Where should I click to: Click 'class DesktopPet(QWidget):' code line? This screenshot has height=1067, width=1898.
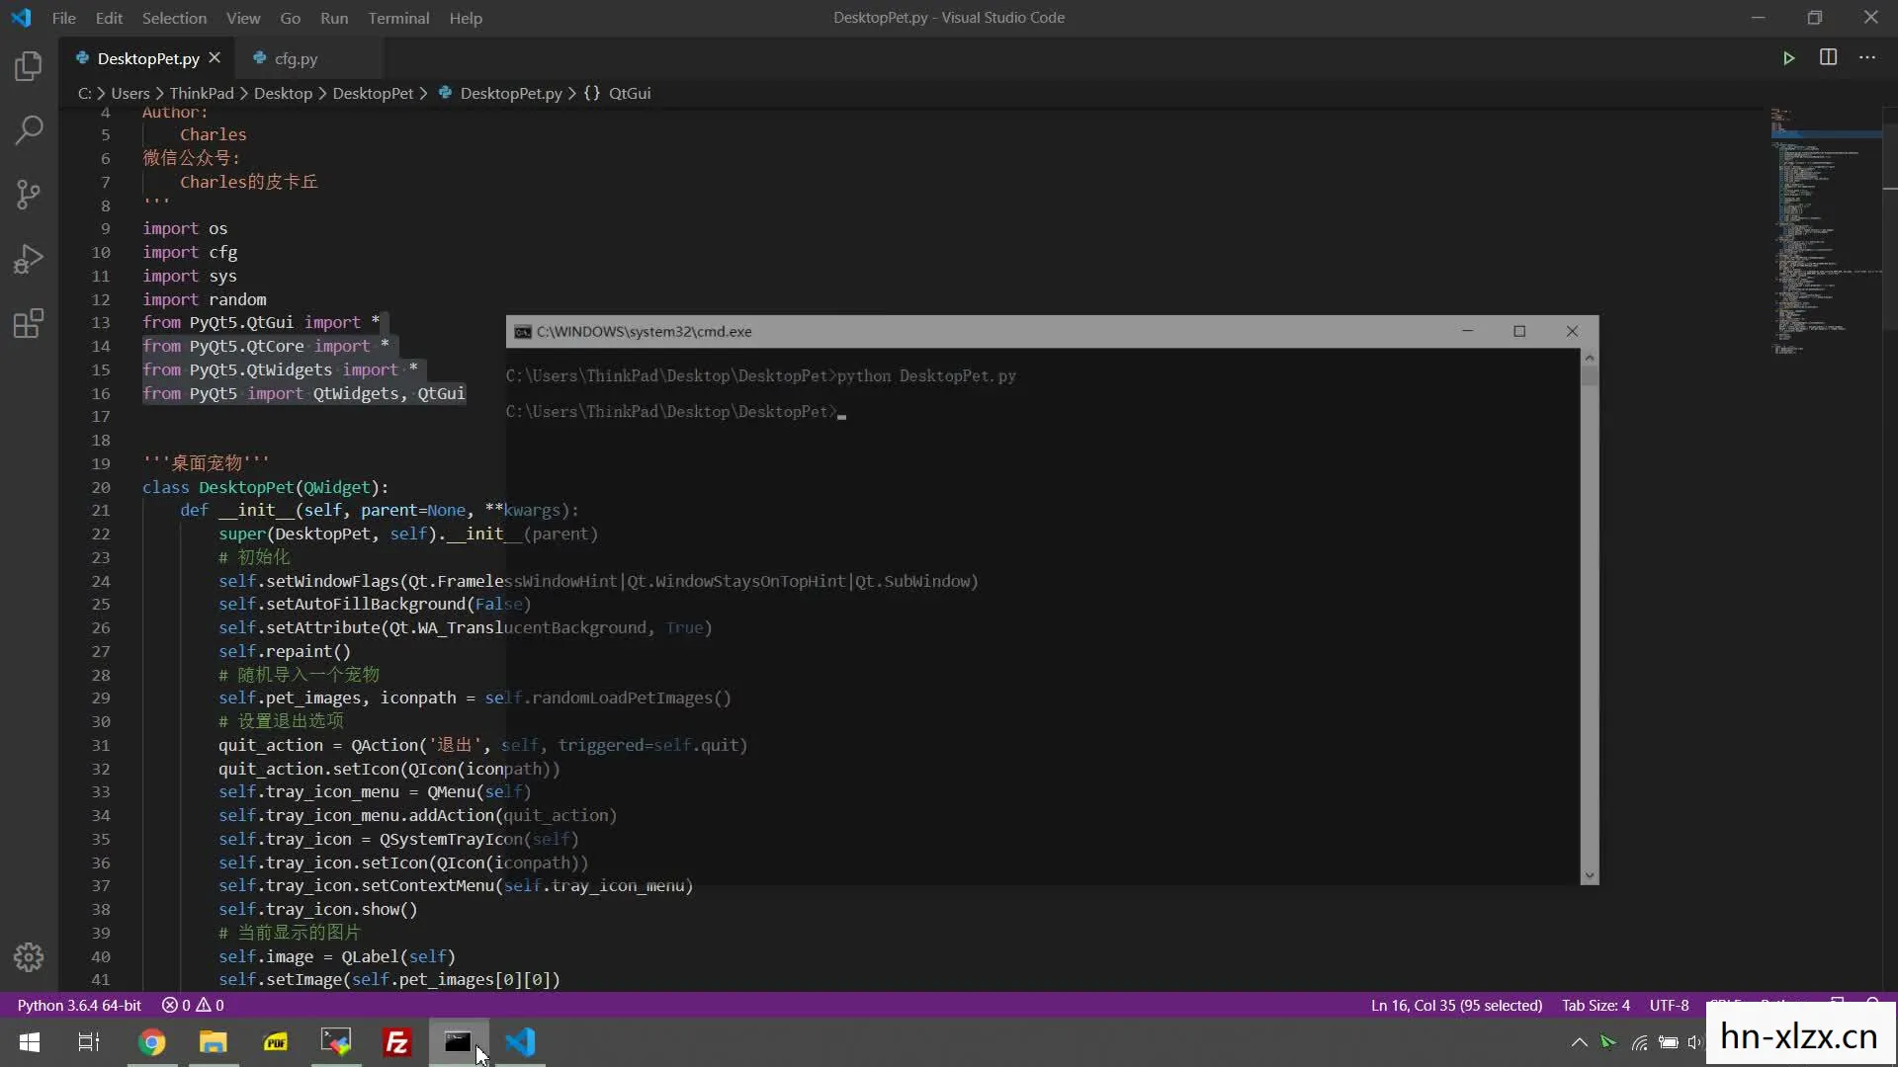tap(265, 487)
